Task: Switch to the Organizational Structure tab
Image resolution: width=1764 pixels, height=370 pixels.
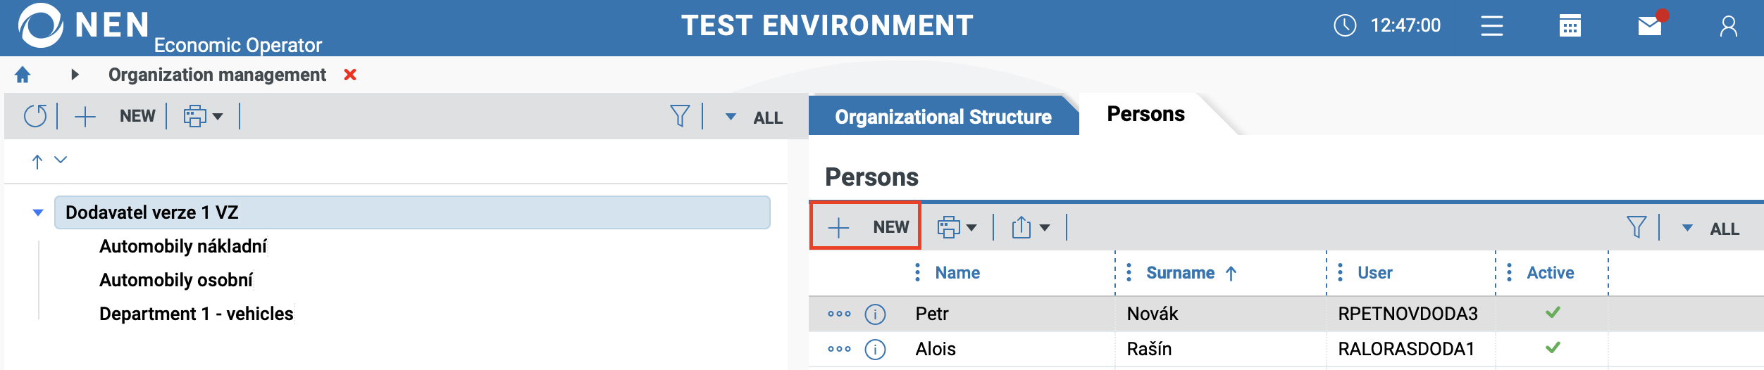Action: pyautogui.click(x=943, y=117)
